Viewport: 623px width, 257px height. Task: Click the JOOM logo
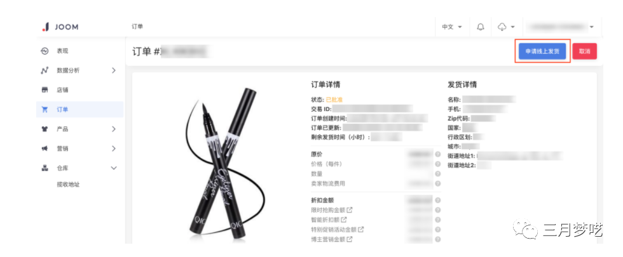click(60, 27)
